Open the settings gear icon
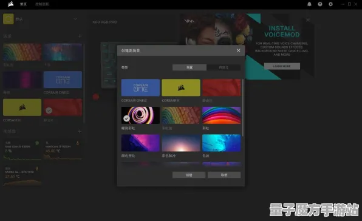This screenshot has width=362, height=221. point(330,4)
